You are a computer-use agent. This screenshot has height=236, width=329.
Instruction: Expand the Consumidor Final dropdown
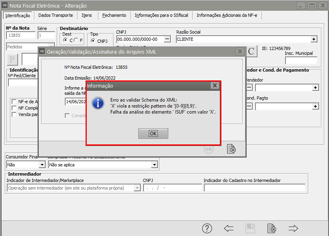coord(42,164)
